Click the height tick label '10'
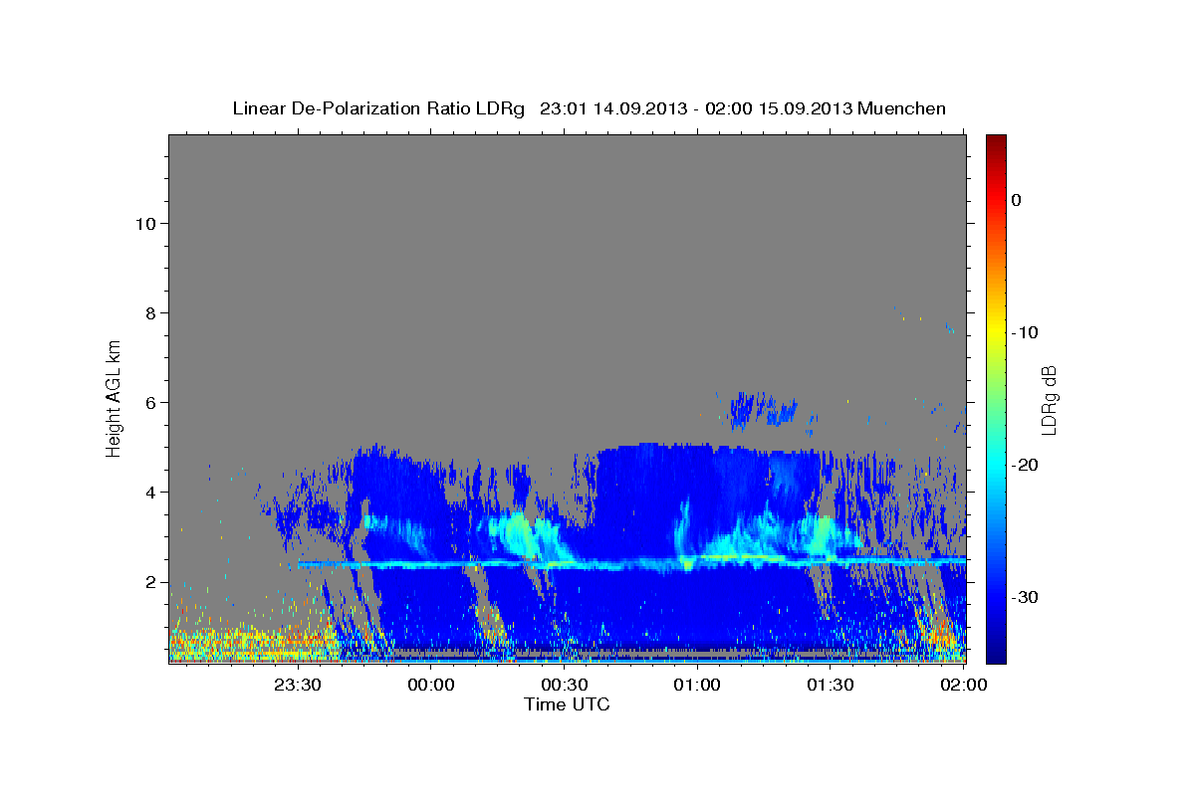 (x=145, y=223)
